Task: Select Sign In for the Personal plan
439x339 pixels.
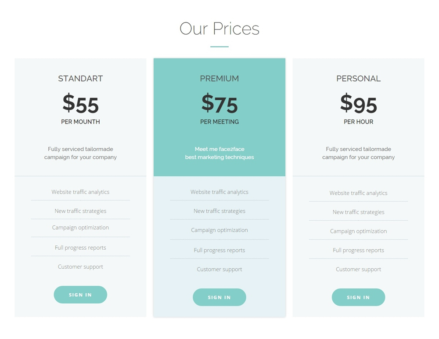Action: (x=358, y=297)
